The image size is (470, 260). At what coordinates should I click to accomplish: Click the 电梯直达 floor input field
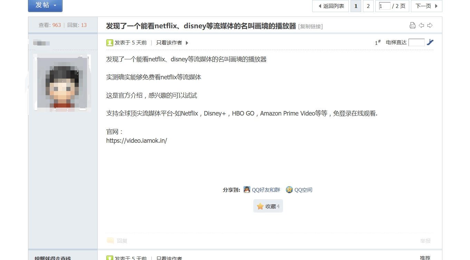[x=416, y=42]
